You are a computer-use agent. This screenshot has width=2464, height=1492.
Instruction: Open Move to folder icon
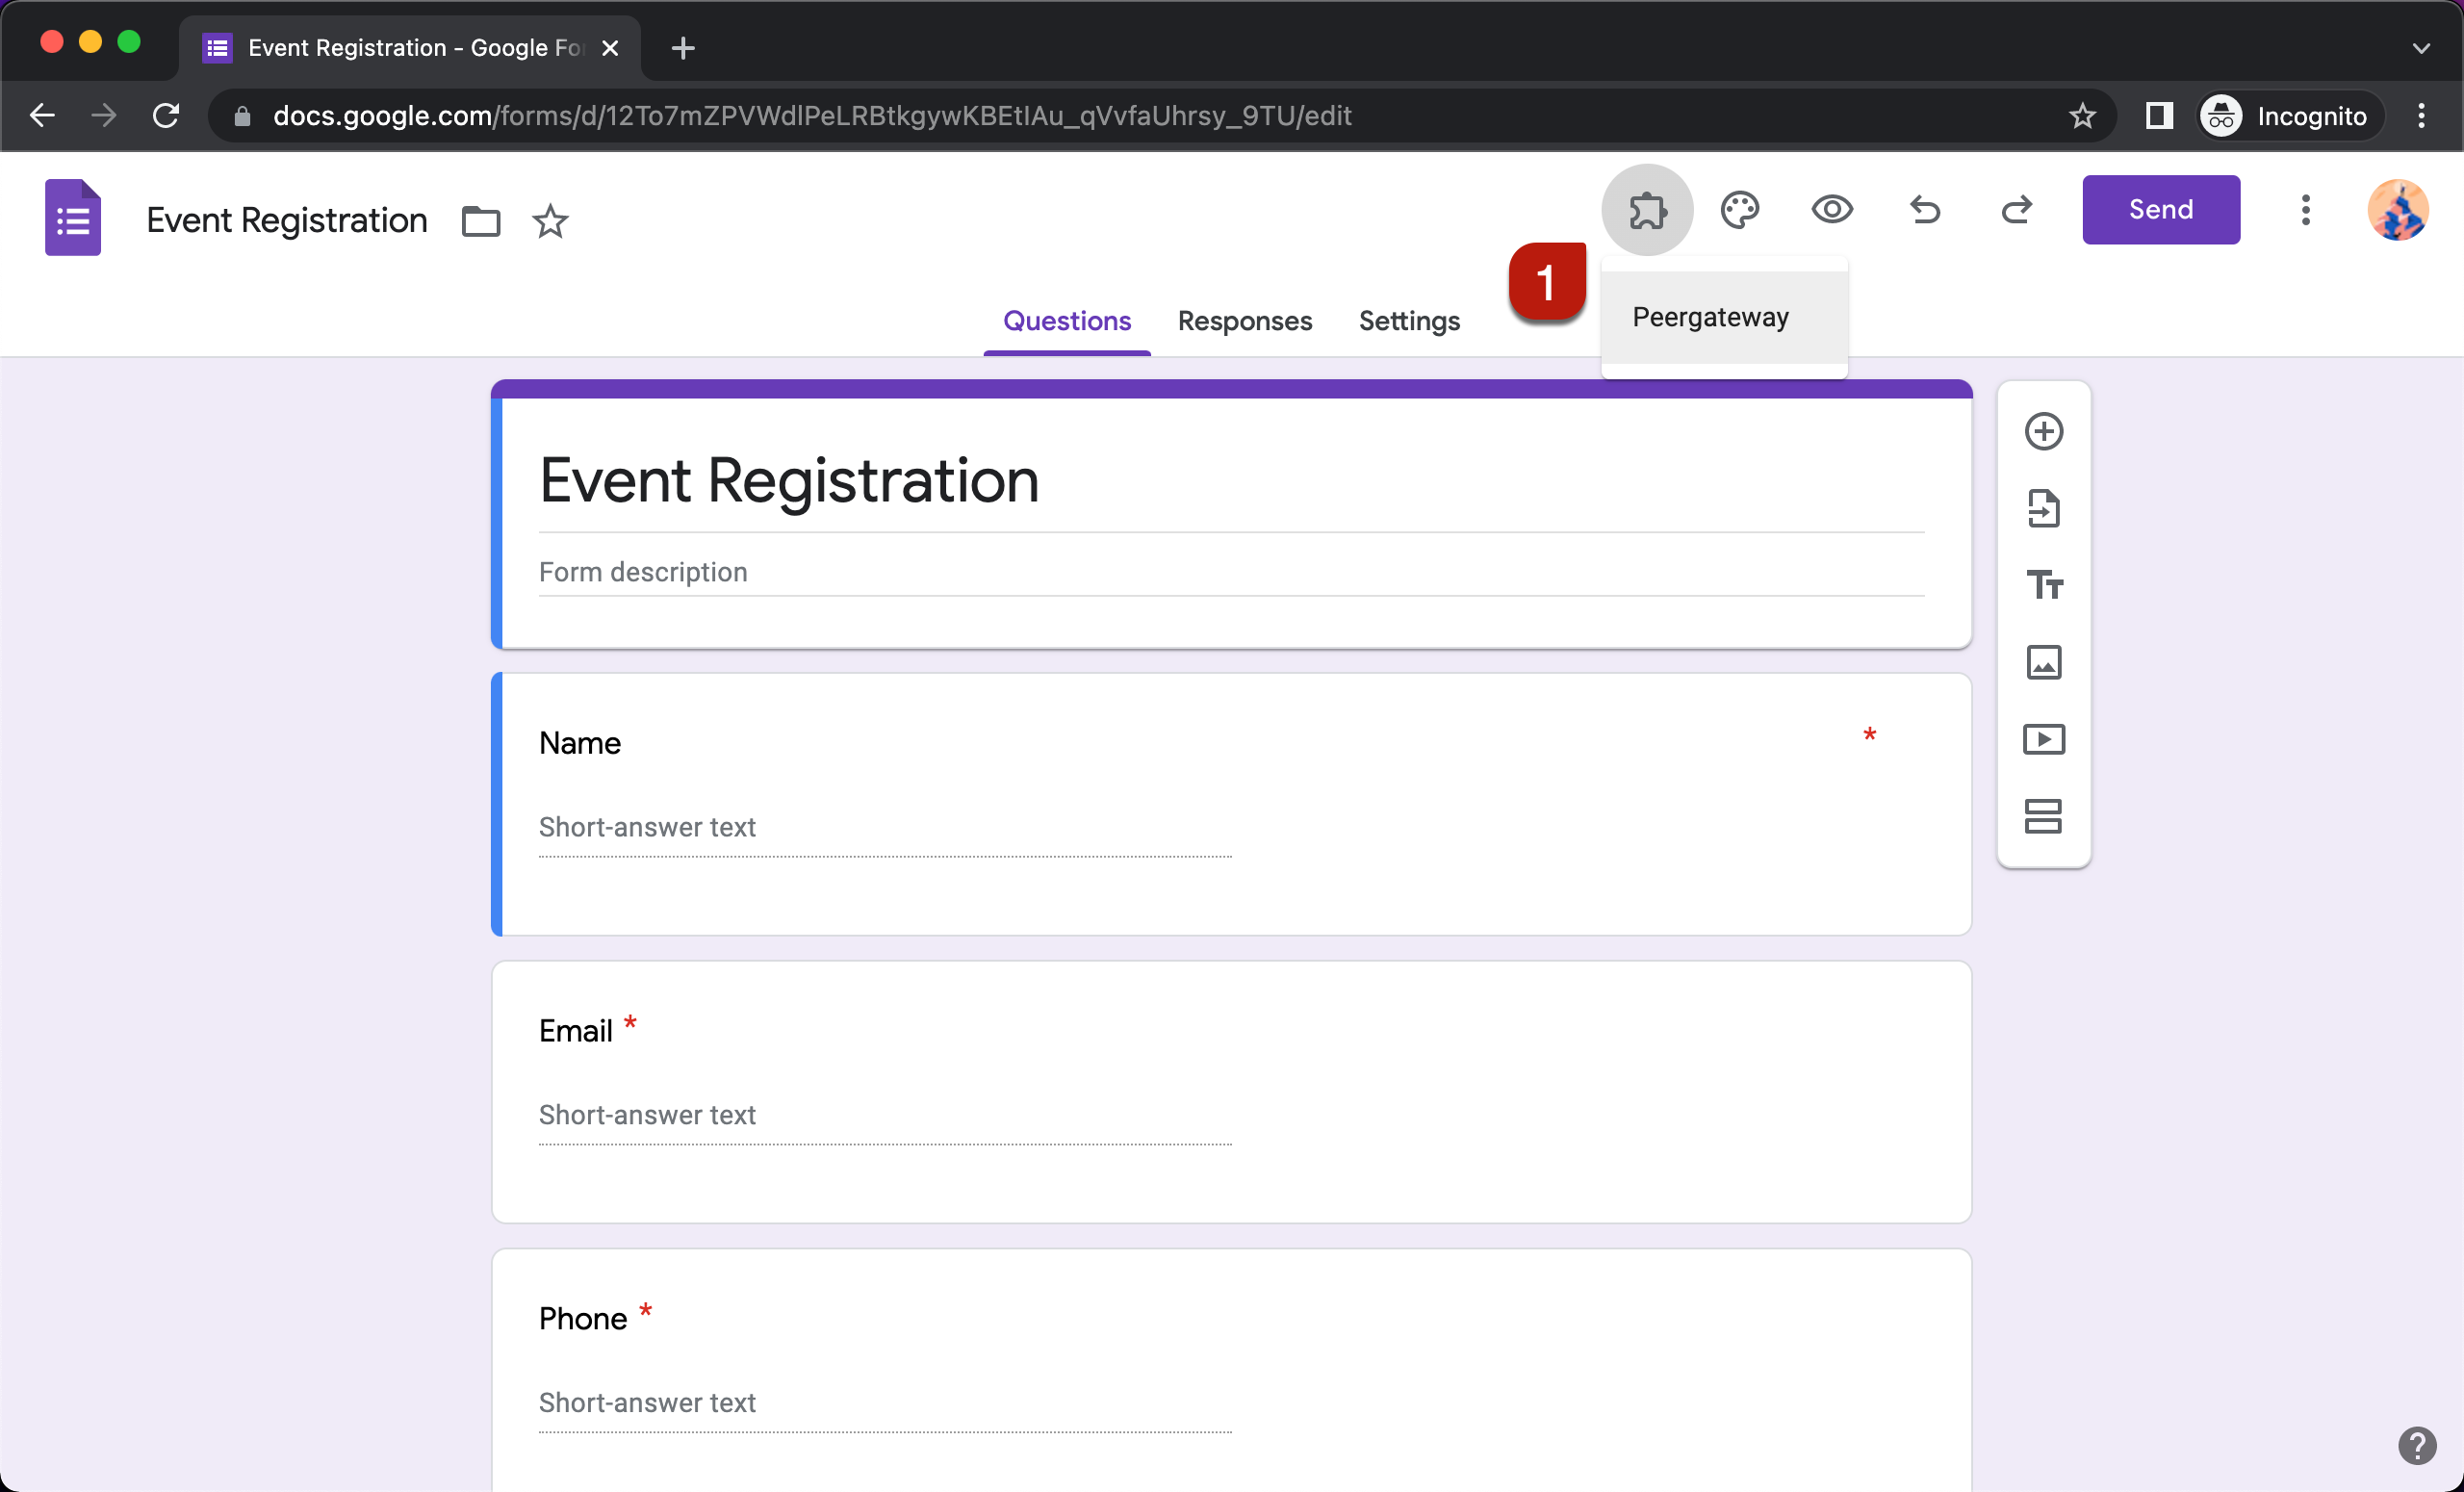pos(480,221)
